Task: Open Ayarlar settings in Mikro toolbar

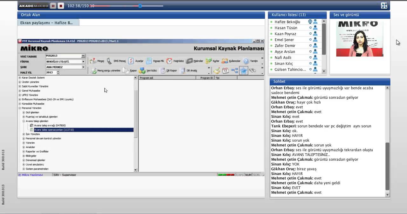Action: coord(136,61)
